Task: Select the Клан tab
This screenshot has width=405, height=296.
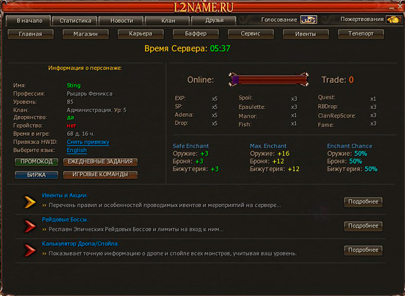Action: (168, 21)
